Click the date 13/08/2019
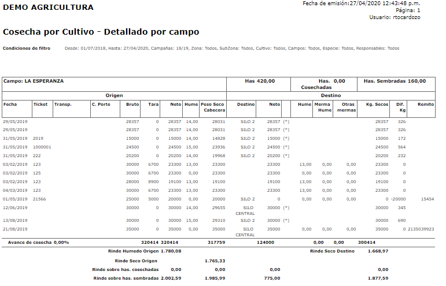This screenshot has height=286, width=446. [15, 221]
